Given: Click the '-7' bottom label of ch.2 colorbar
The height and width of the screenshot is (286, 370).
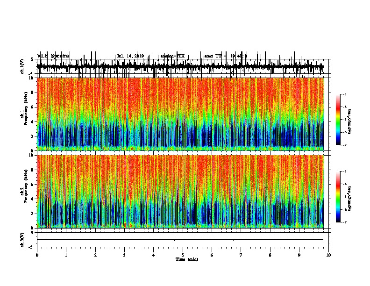Looking at the screenshot, I should coord(345,222).
